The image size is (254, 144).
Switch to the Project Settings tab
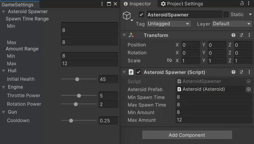182,4
